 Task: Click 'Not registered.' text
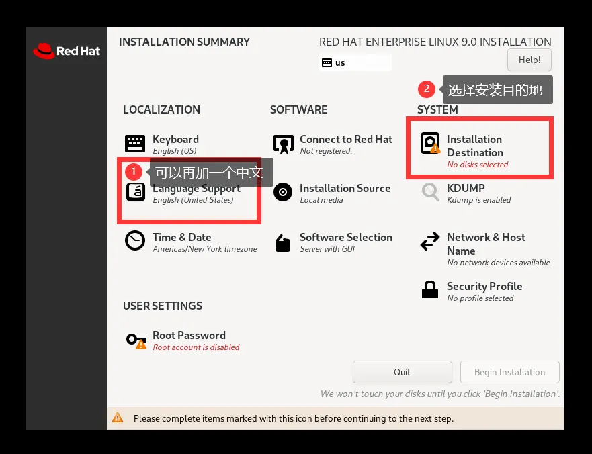click(x=326, y=150)
